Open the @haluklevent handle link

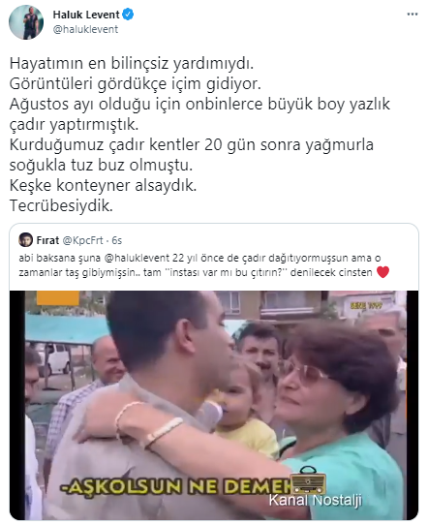[85, 29]
